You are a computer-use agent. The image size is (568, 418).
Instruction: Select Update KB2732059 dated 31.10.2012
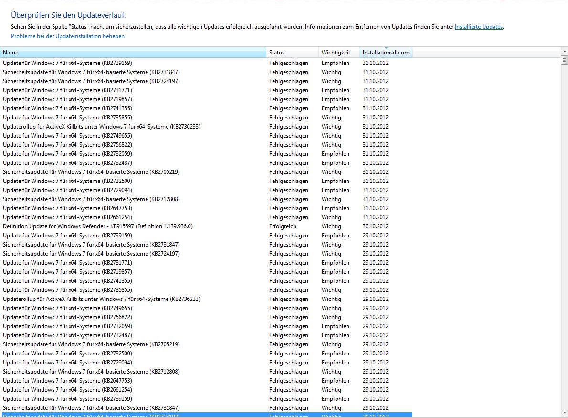pos(206,154)
